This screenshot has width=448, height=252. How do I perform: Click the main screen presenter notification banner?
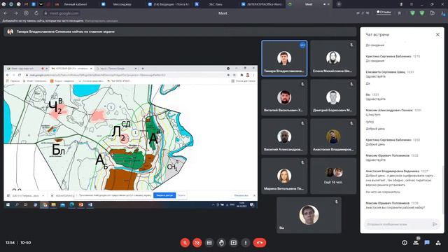180,31
